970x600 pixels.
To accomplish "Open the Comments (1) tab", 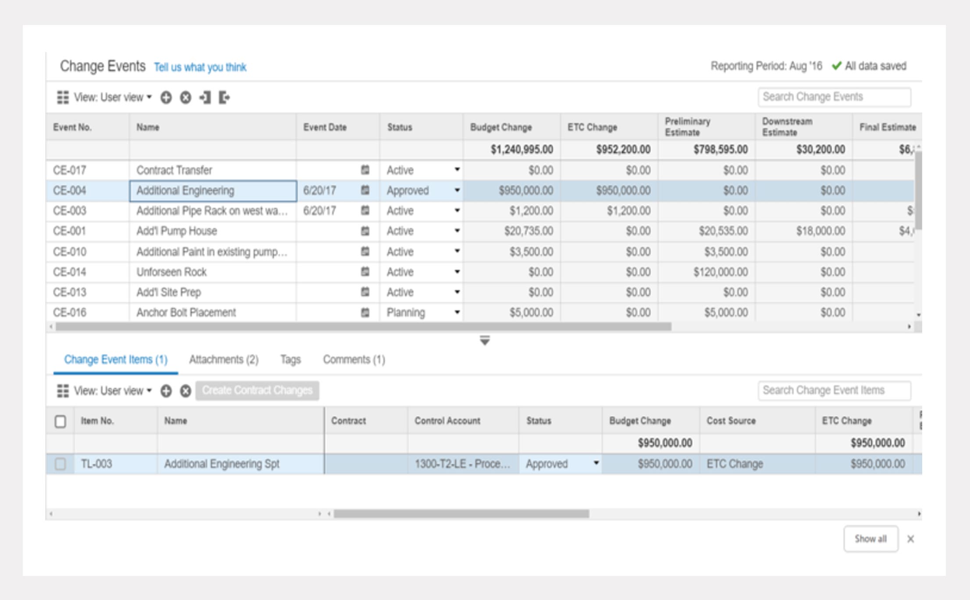I will tap(354, 359).
